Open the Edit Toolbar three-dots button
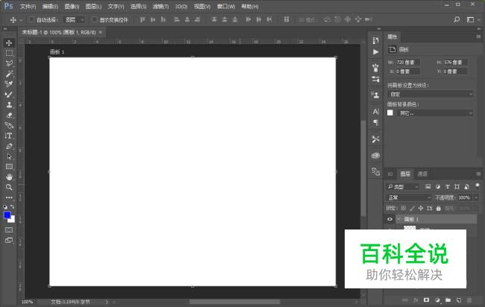 coord(9,197)
